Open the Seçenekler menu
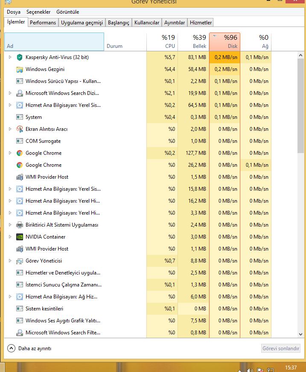The height and width of the screenshot is (372, 306). tap(38, 12)
